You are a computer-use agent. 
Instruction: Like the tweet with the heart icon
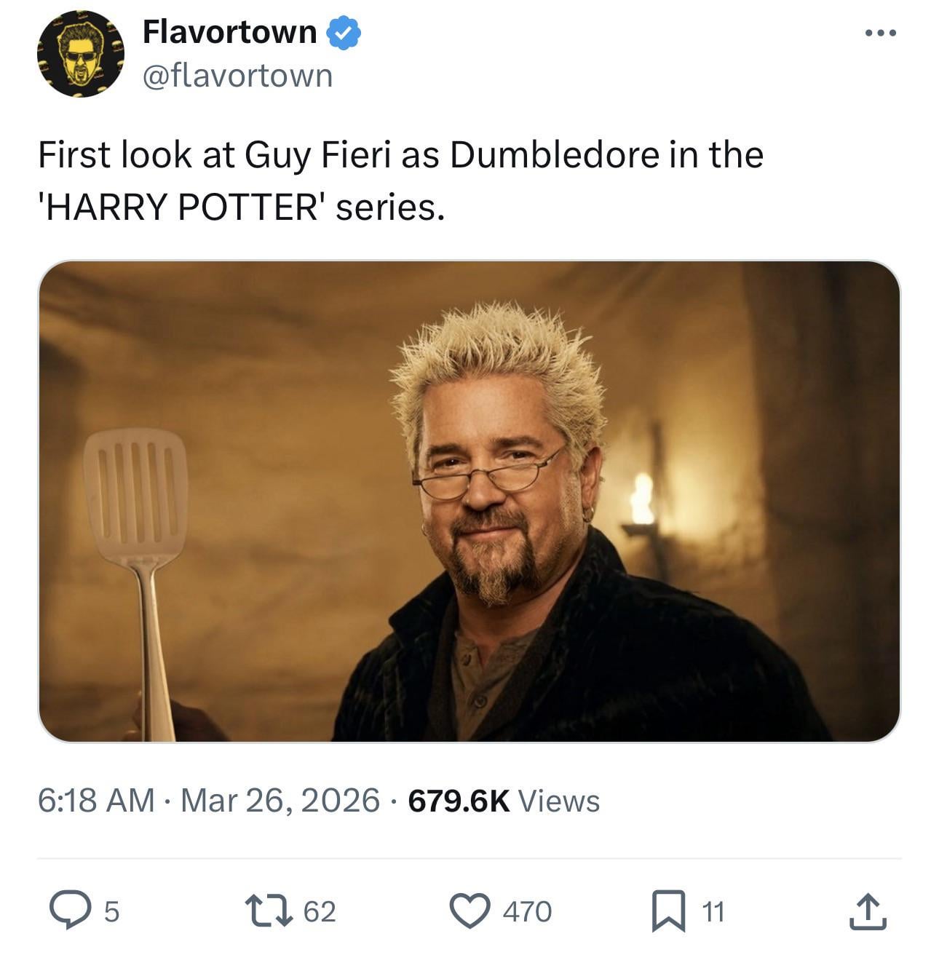[x=469, y=911]
